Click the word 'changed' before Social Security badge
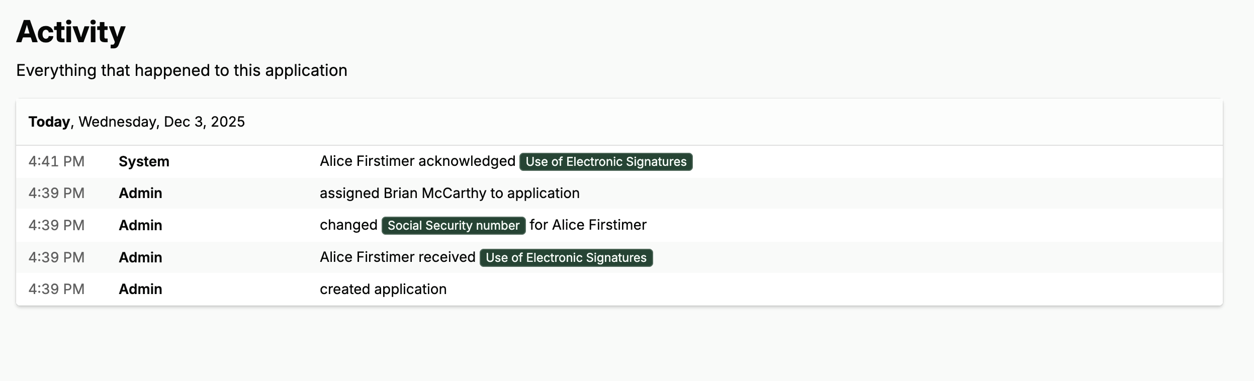Viewport: 1254px width, 381px height. pyautogui.click(x=348, y=225)
